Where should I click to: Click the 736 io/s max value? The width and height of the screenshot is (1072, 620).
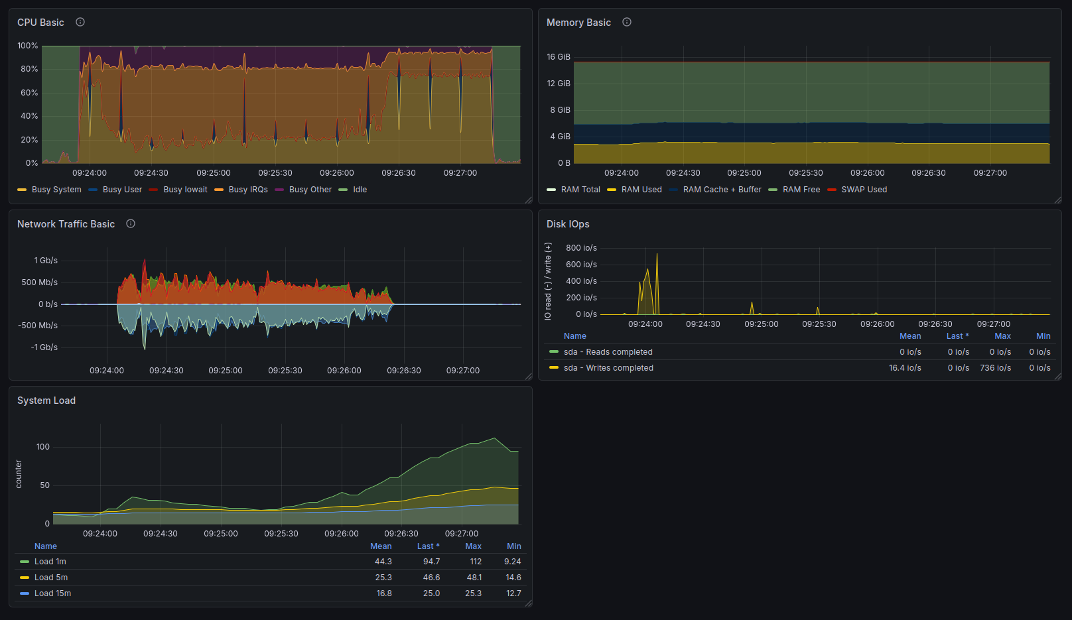pyautogui.click(x=995, y=368)
